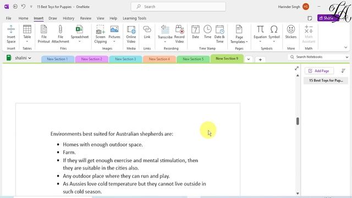Image resolution: width=352 pixels, height=198 pixels.
Task: Click the Harinder Singh account avatar
Action: 306,7
